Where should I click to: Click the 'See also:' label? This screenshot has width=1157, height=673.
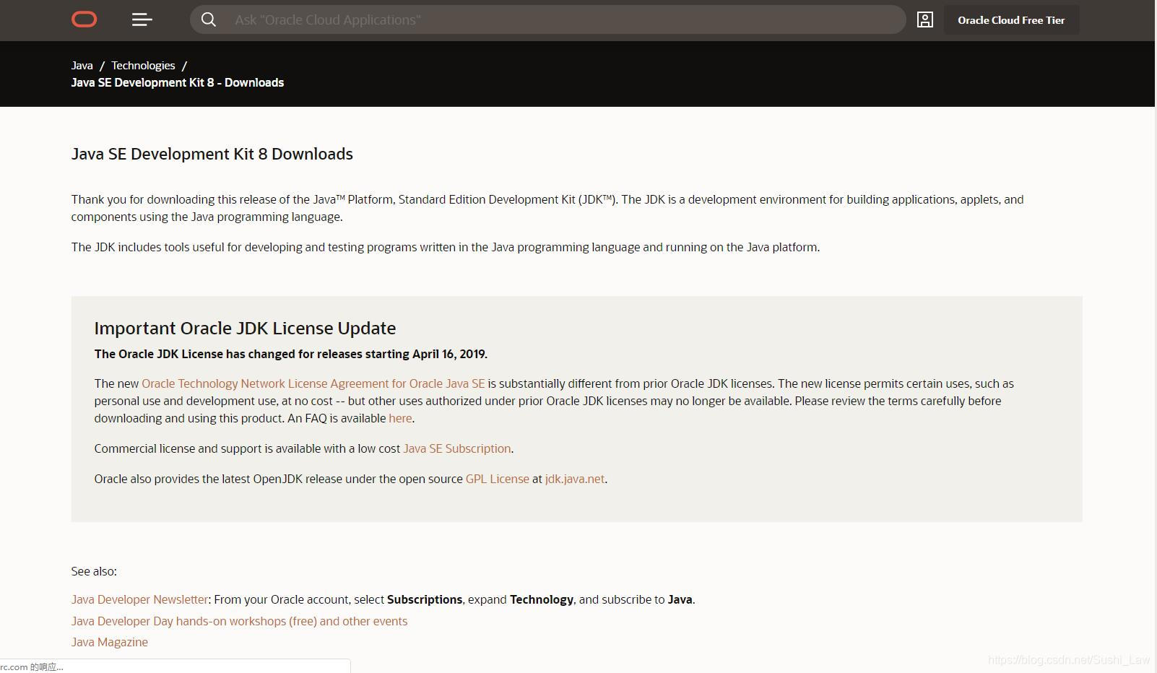point(94,571)
